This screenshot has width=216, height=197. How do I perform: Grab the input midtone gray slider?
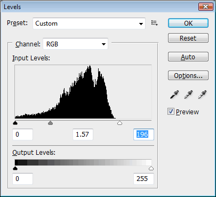51,123
